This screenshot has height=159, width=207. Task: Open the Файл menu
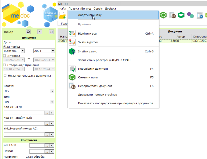coord(62,9)
